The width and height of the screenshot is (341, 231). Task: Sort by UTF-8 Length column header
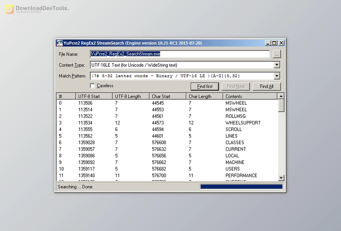pos(131,96)
